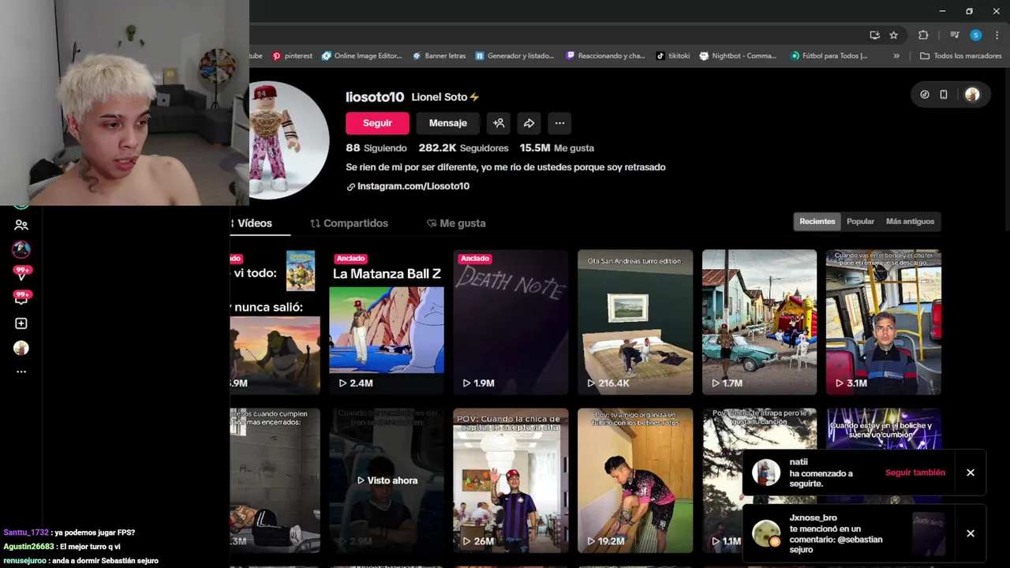Viewport: 1010px width, 568px height.
Task: Open the Shrek video with 'nunca salió' caption
Action: click(275, 322)
